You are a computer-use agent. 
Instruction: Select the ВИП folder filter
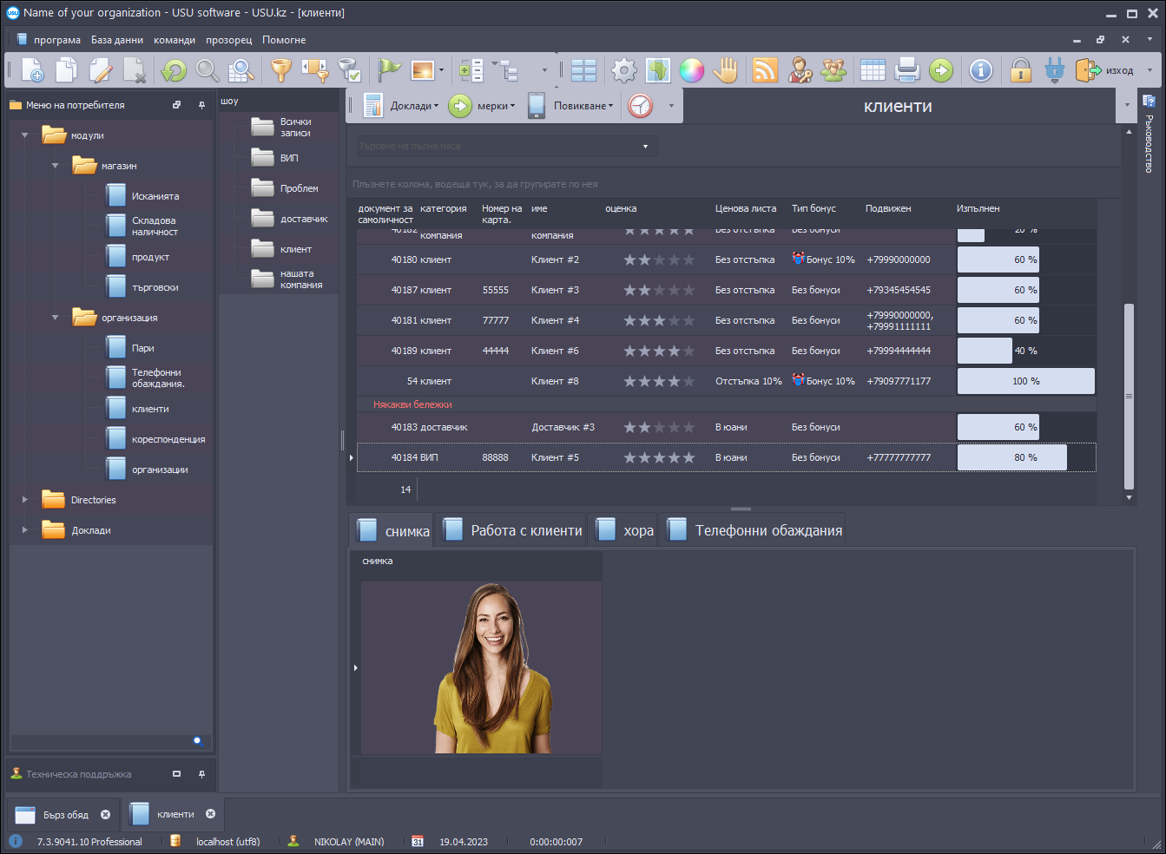tap(275, 158)
